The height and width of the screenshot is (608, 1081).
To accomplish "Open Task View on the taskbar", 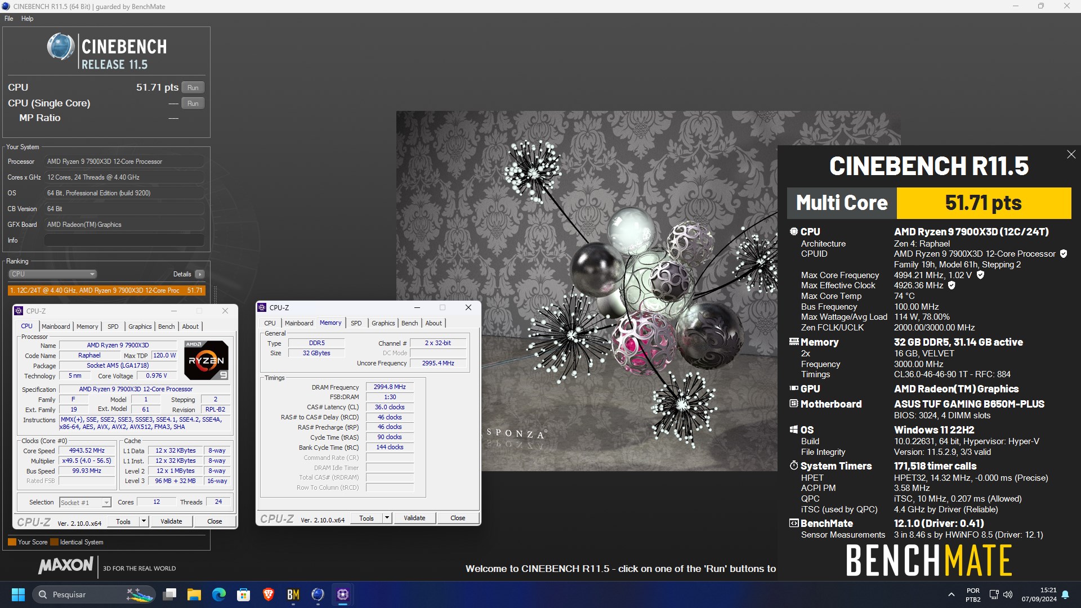I will [x=169, y=594].
